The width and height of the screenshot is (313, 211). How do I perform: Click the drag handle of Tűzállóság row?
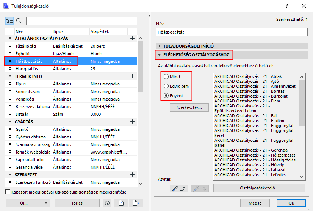10,46
